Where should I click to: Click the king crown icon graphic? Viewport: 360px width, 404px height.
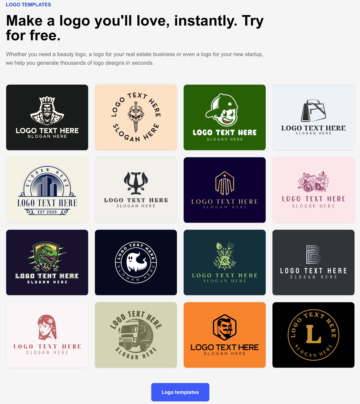[47, 111]
